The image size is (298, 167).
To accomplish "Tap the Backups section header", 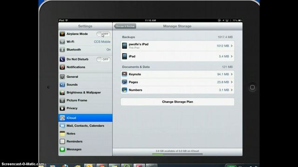I will pyautogui.click(x=129, y=37).
